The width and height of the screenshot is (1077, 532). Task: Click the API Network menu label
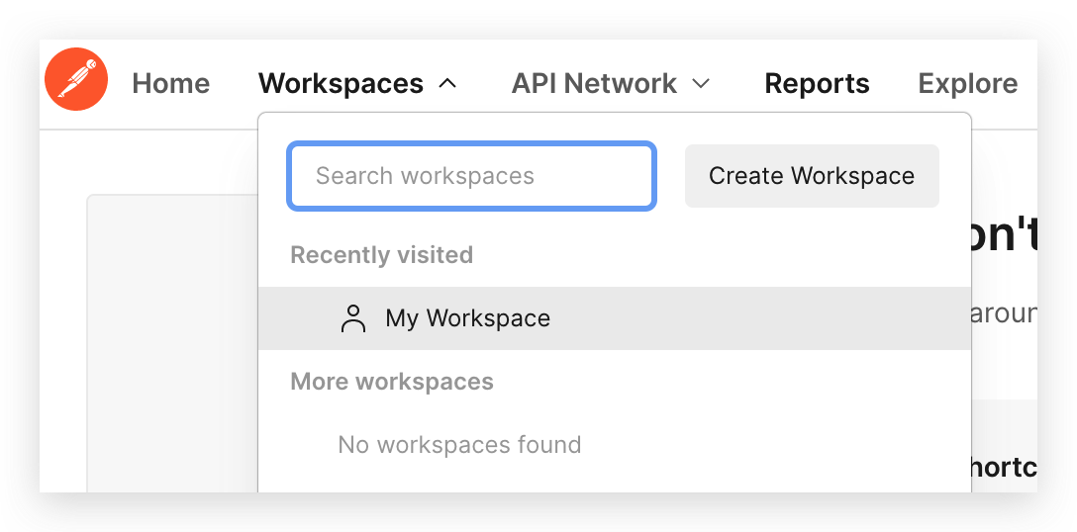[594, 84]
